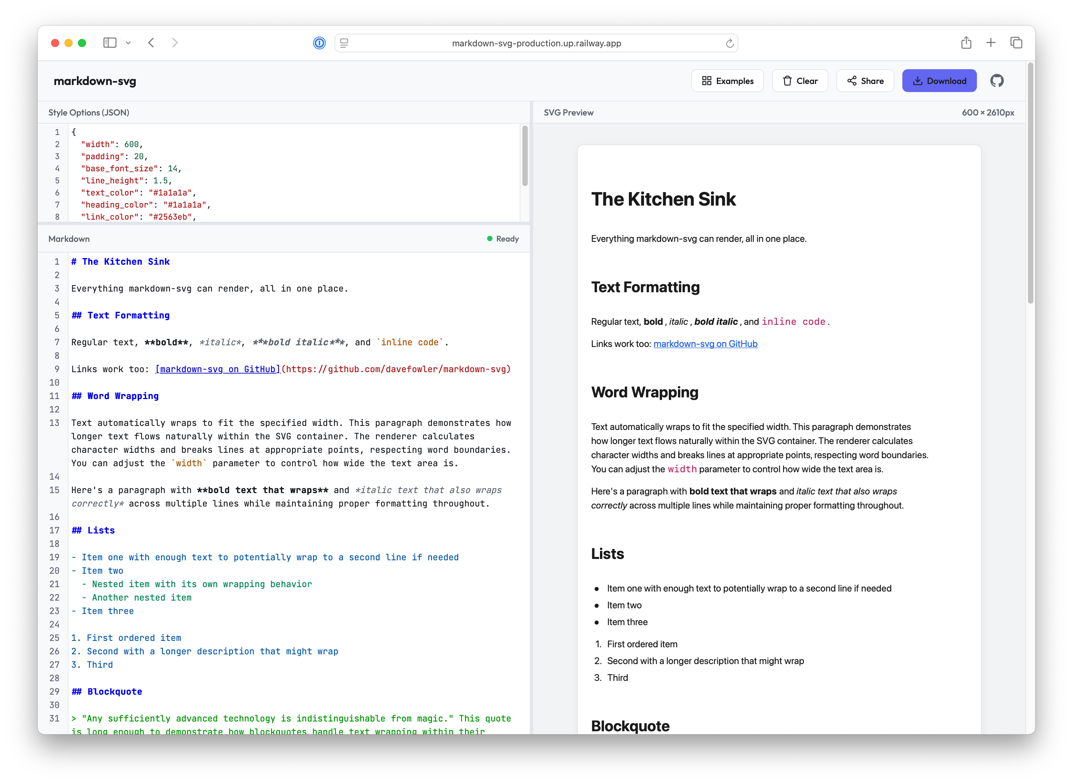
Task: Toggle Safari's sidebar
Action: [x=110, y=43]
